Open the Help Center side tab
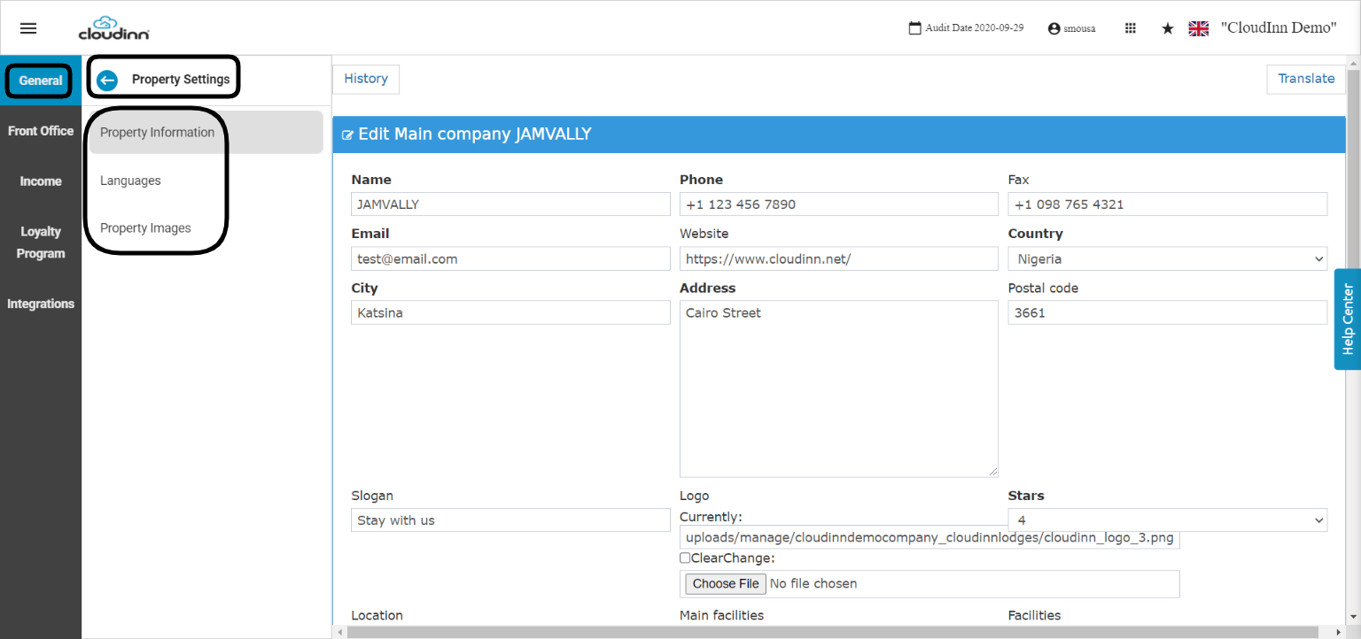 pos(1348,319)
